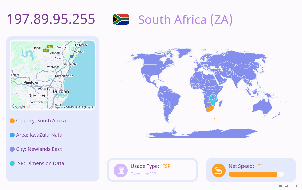This screenshot has width=302, height=190.
Task: Click the Pinetown label on the map
Action: [x=31, y=82]
